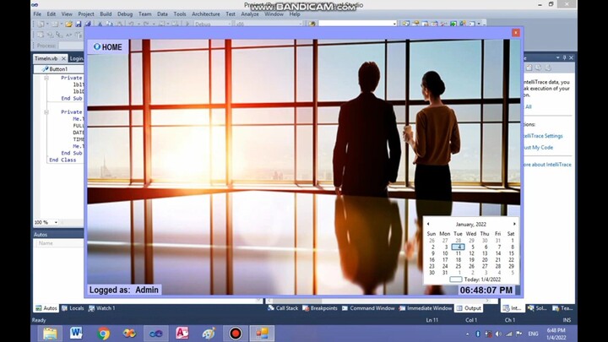
Task: Pin the IntelliTrace panel with pushpin icon
Action: pos(565,57)
